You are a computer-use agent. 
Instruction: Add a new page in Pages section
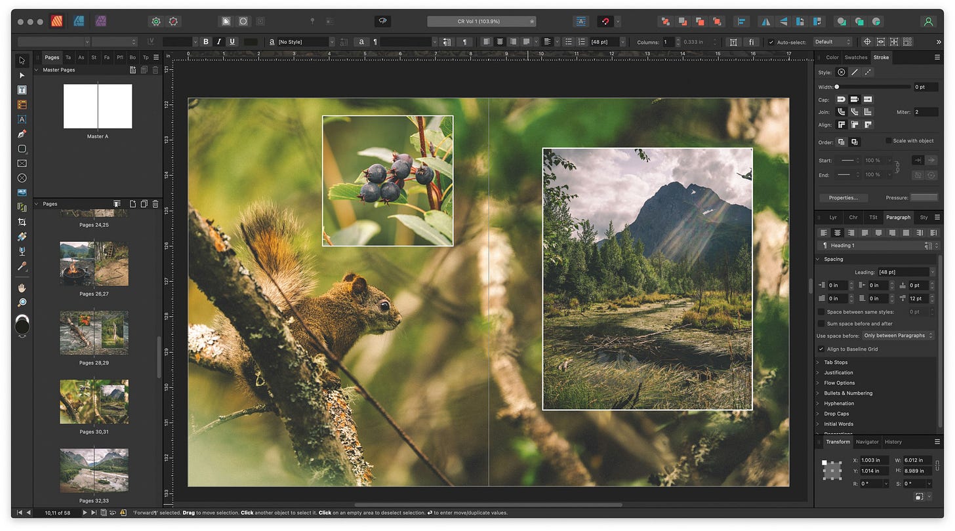[133, 204]
